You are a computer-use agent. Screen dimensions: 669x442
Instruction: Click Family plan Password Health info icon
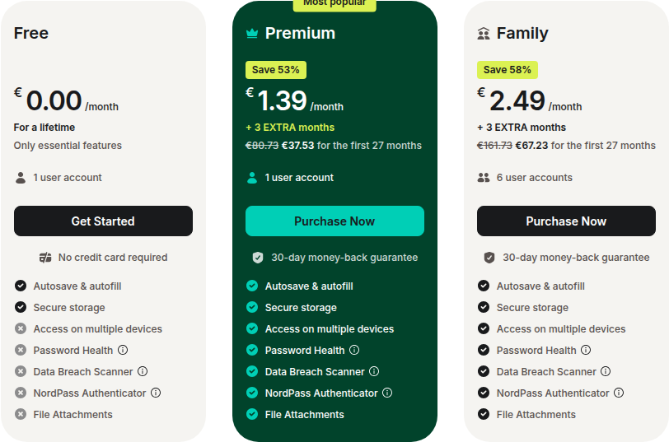pos(586,350)
